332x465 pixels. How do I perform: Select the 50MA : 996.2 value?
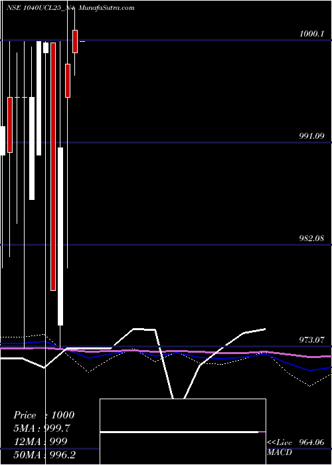[44, 454]
